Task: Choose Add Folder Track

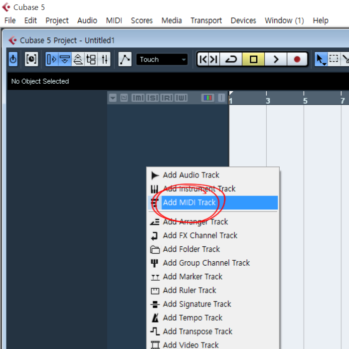Action: click(213, 249)
